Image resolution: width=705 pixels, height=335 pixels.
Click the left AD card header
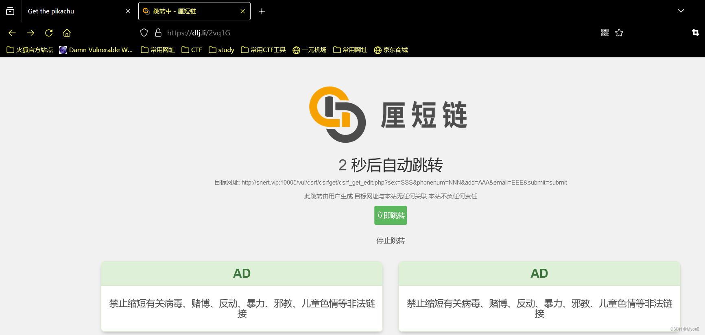coord(242,274)
